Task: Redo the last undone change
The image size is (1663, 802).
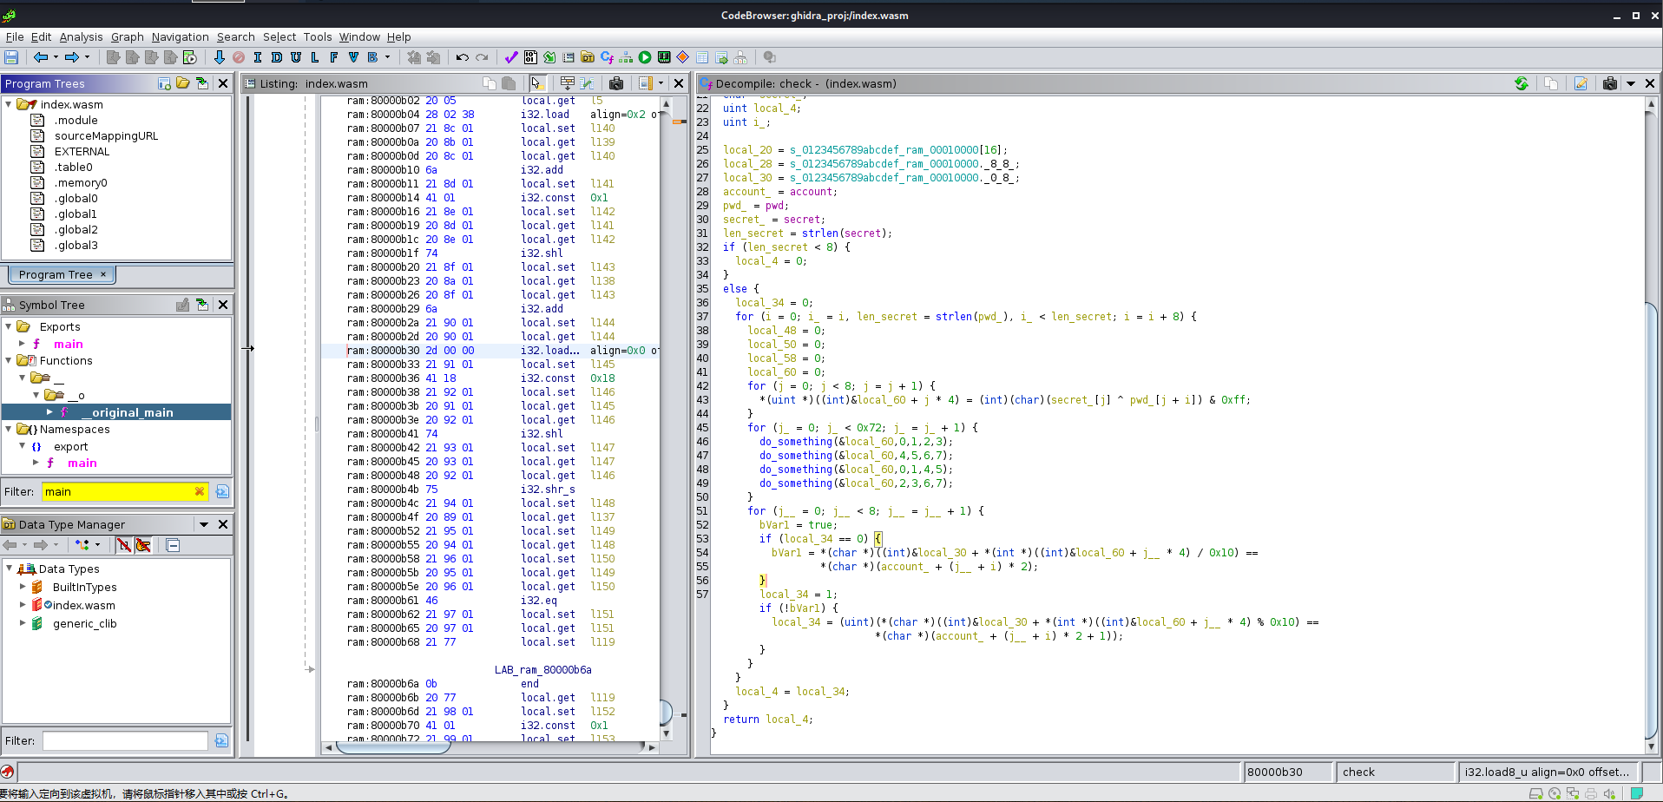Action: coord(482,57)
